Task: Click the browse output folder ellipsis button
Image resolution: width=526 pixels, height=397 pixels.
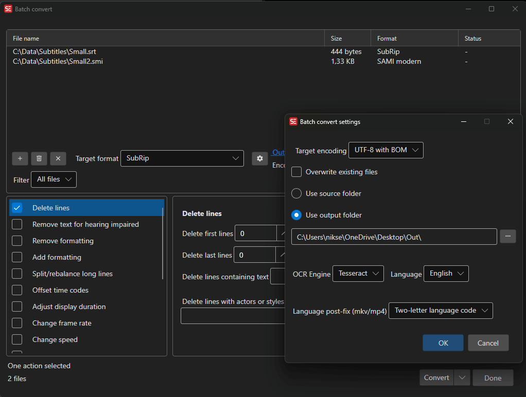Action: point(507,237)
